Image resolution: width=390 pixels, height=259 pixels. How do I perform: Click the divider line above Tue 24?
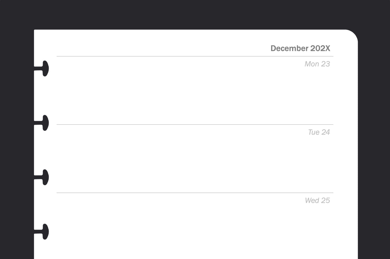click(195, 124)
